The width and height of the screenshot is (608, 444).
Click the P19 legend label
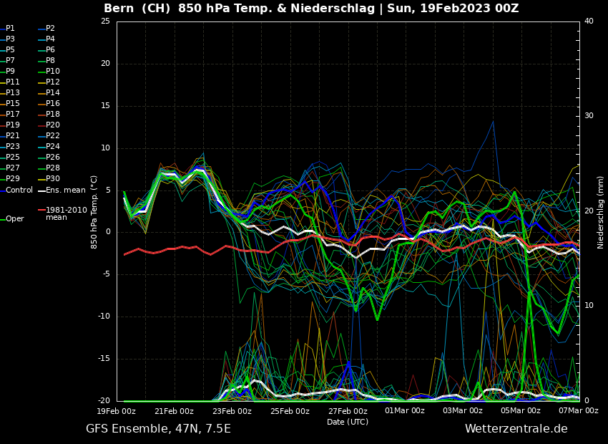coord(12,125)
